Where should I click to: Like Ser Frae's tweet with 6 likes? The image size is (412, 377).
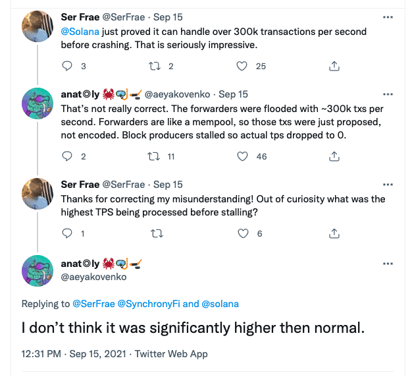click(x=242, y=233)
